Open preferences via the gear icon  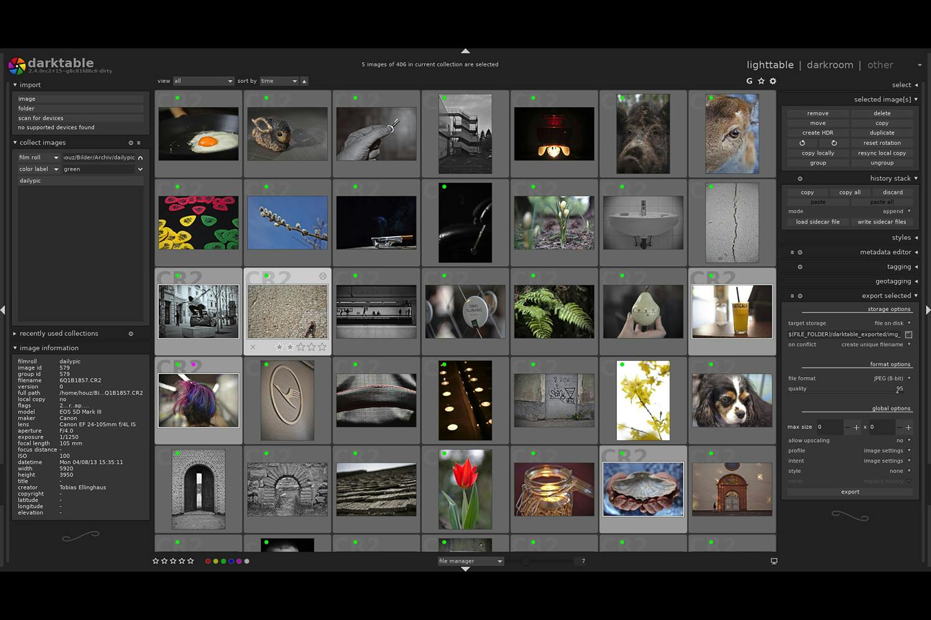pyautogui.click(x=773, y=81)
